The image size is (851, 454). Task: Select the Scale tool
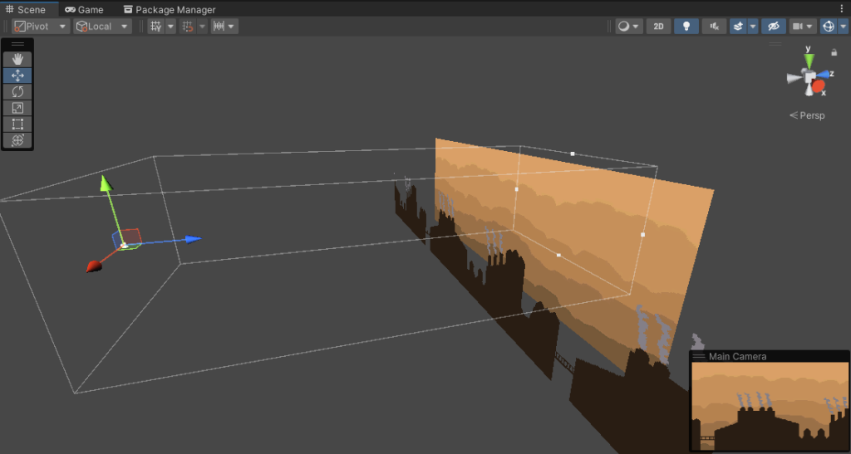point(17,108)
